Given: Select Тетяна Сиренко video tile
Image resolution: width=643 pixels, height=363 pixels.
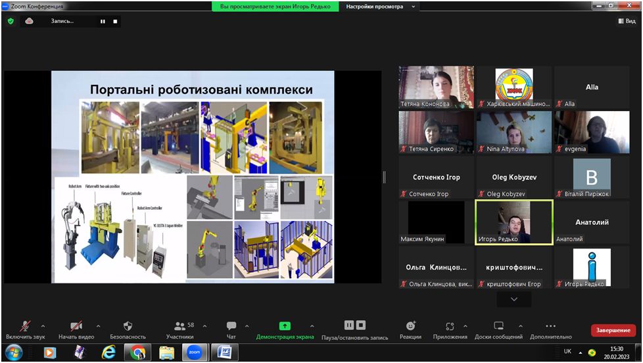Looking at the screenshot, I should click(437, 132).
